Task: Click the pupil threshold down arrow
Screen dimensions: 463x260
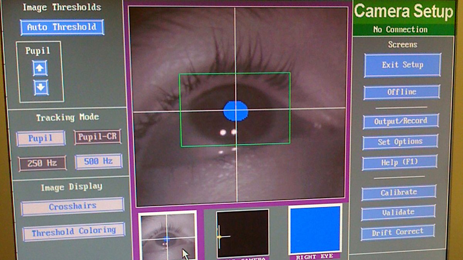Action: pyautogui.click(x=41, y=87)
